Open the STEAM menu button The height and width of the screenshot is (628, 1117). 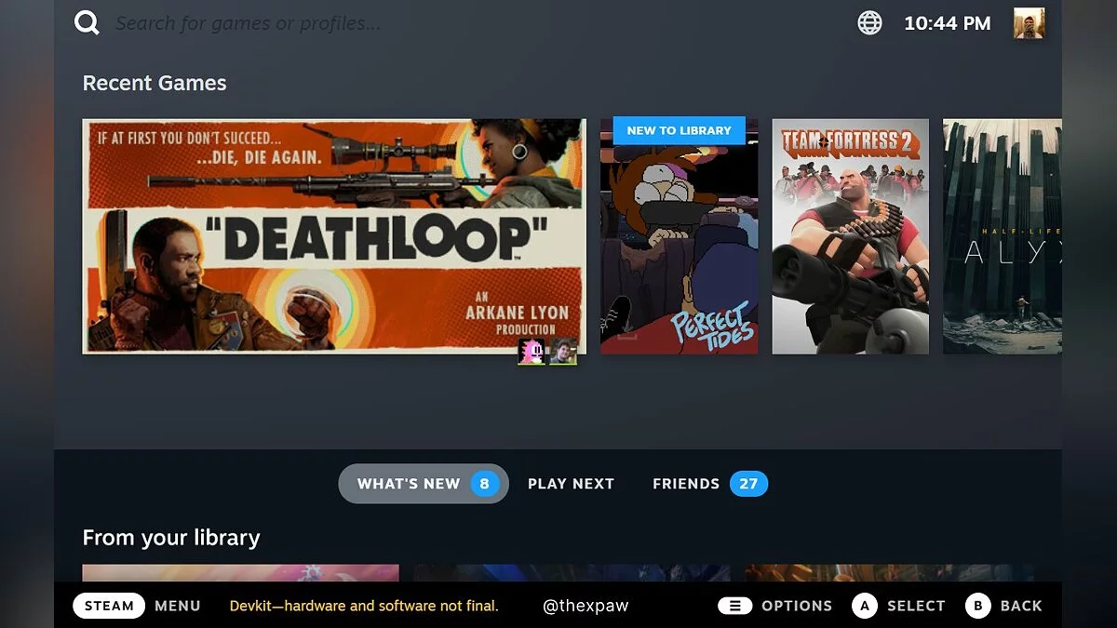109,606
